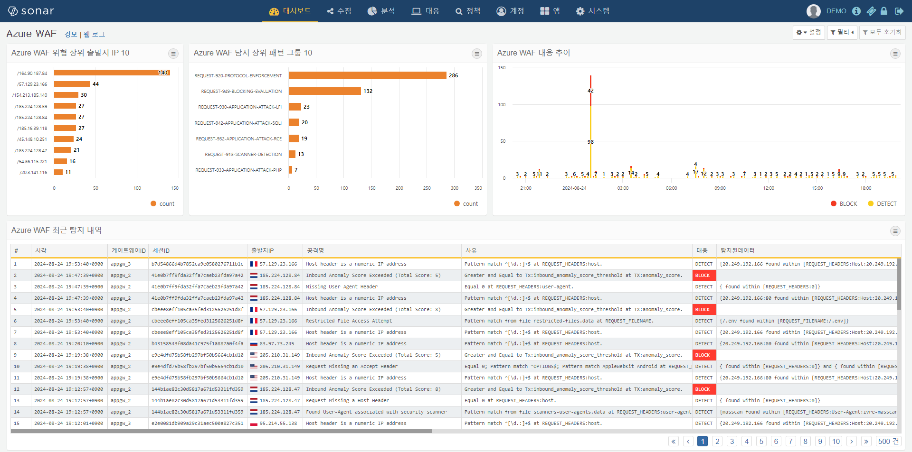This screenshot has width=912, height=452.
Task: Open the 계정 menu
Action: [x=510, y=11]
